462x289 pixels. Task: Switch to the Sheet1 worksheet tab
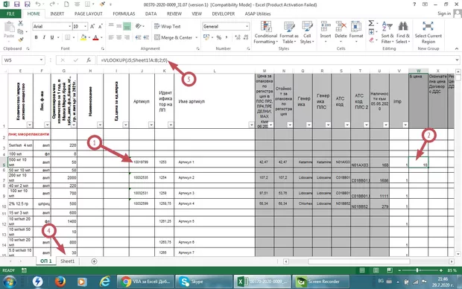pyautogui.click(x=68, y=261)
